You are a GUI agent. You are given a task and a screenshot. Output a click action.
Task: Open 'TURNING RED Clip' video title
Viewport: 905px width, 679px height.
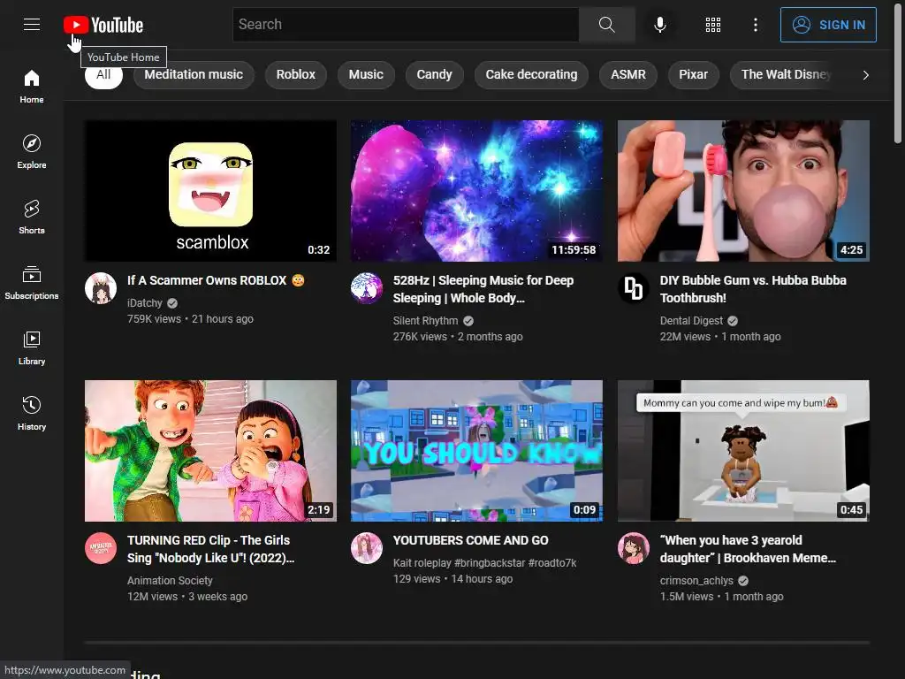(210, 549)
